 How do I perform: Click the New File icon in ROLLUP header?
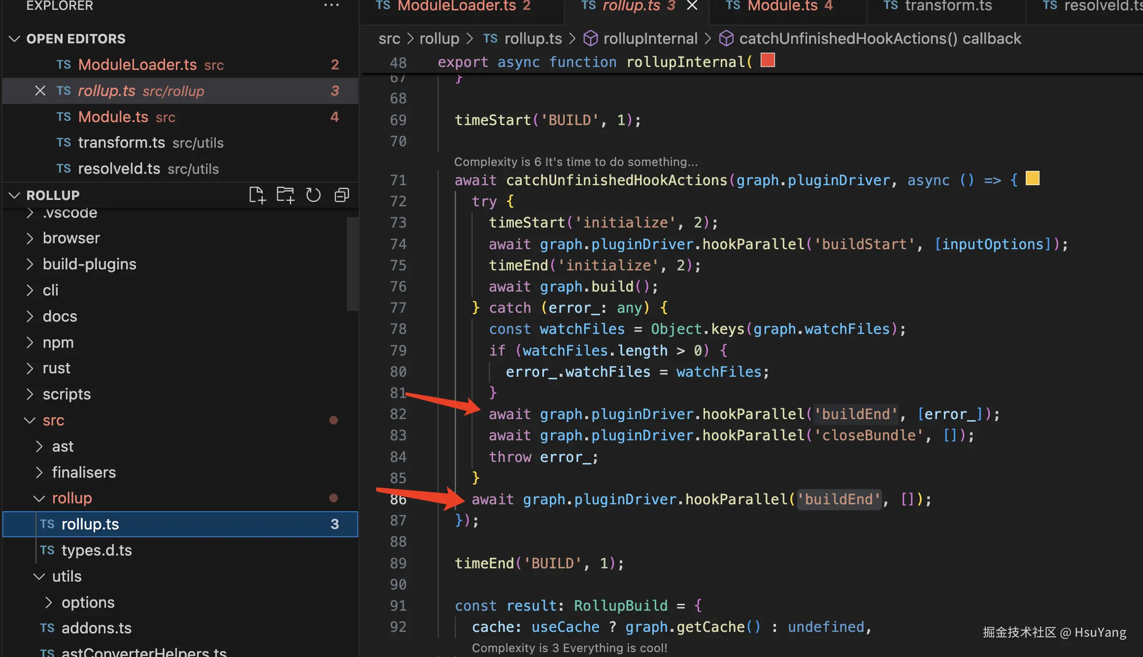click(257, 195)
